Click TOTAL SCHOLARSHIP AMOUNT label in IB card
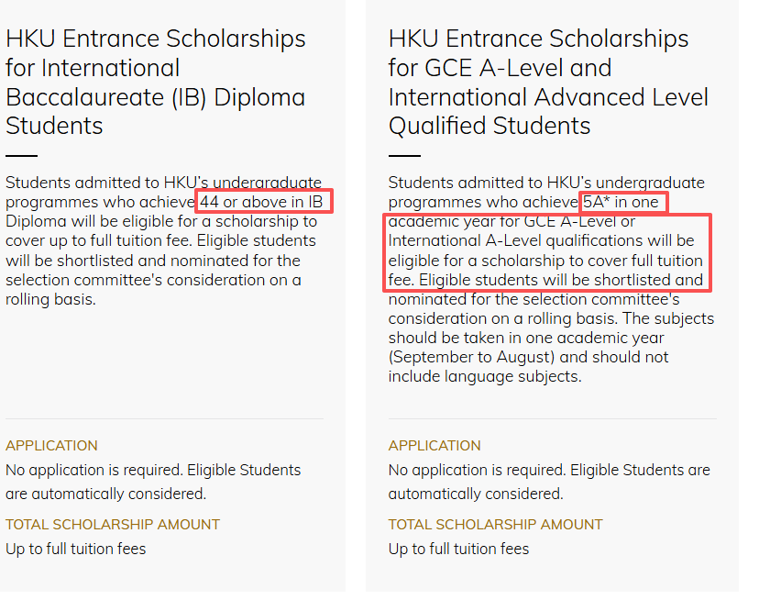759x600 pixels. pyautogui.click(x=113, y=525)
